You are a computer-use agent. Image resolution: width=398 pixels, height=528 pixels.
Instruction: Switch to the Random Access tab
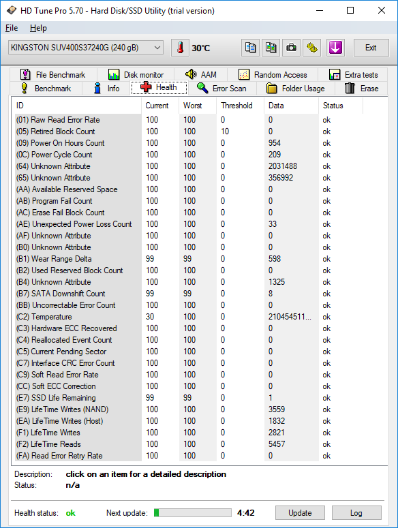pos(273,74)
